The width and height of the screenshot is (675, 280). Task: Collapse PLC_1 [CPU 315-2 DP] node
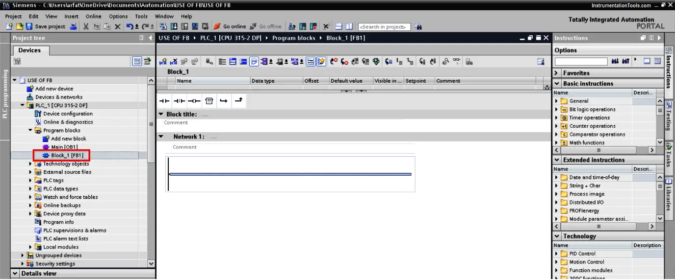[23, 105]
